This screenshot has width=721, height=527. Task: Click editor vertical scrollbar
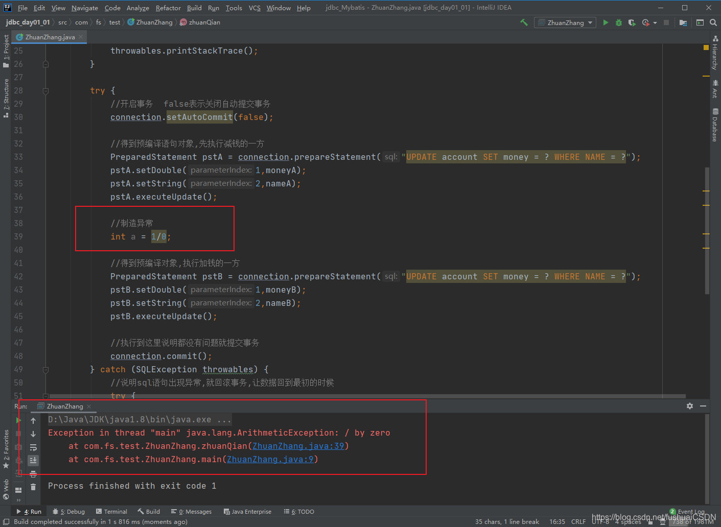(707, 230)
